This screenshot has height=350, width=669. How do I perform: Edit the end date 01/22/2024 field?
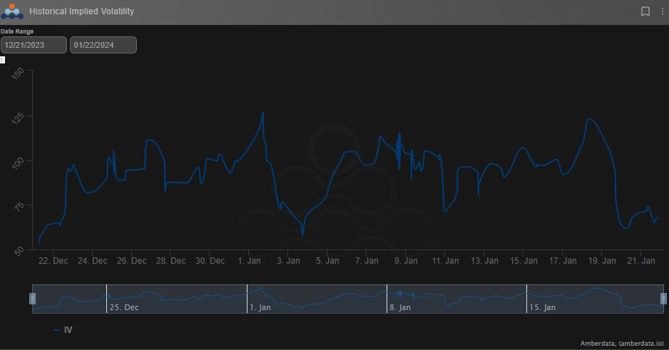103,45
